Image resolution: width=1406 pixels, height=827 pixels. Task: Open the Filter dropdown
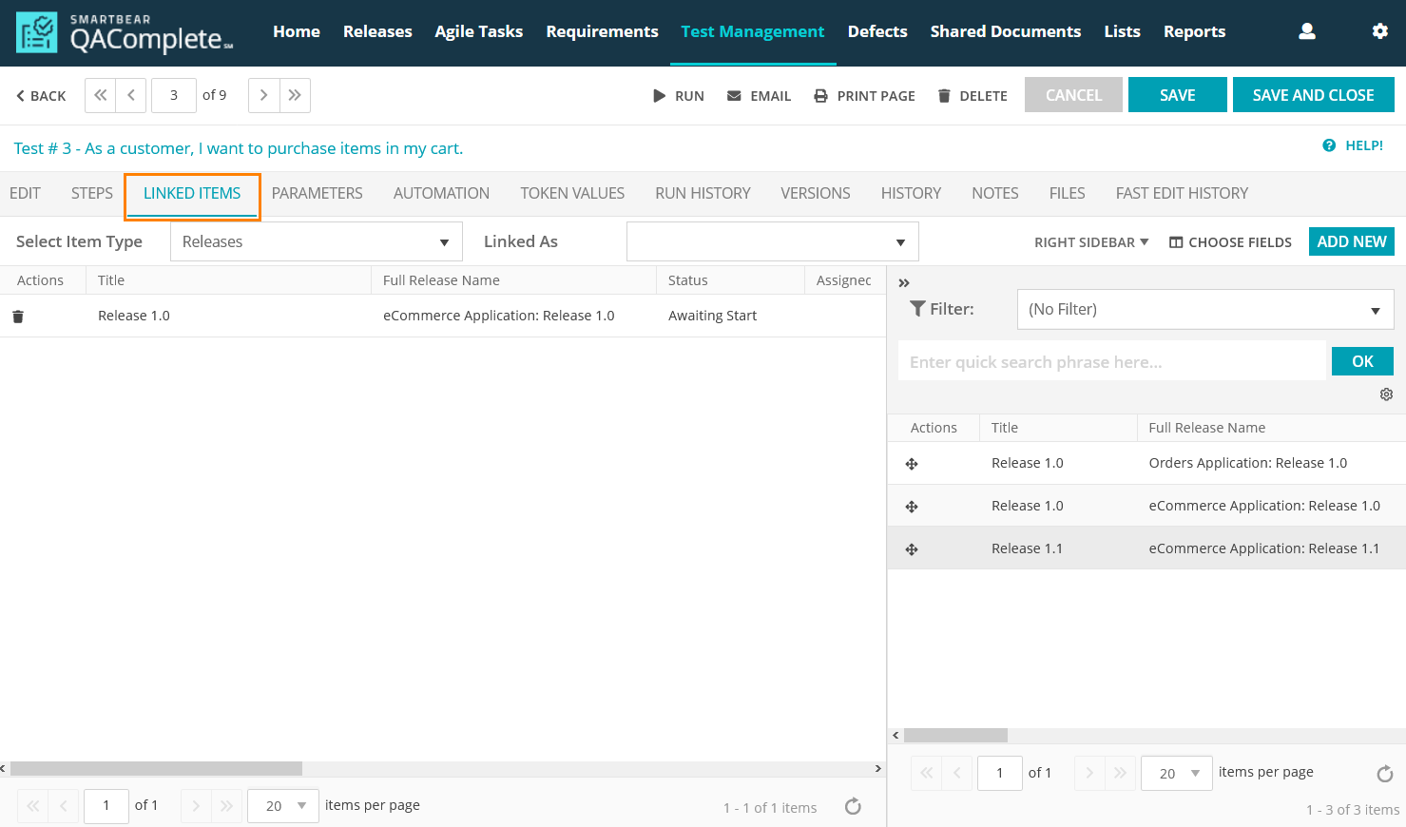(x=1204, y=310)
